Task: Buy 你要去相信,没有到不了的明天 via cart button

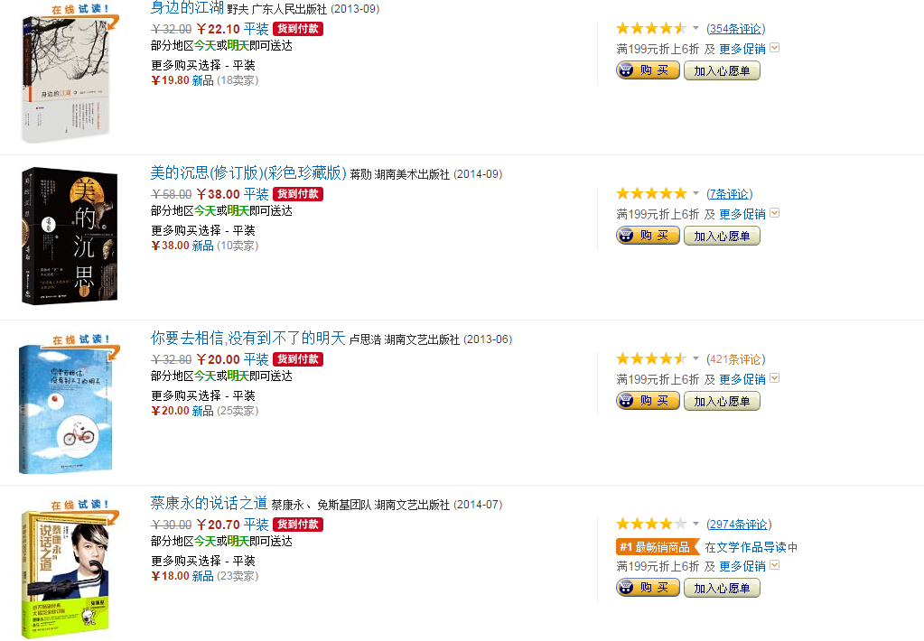Action: tap(648, 401)
